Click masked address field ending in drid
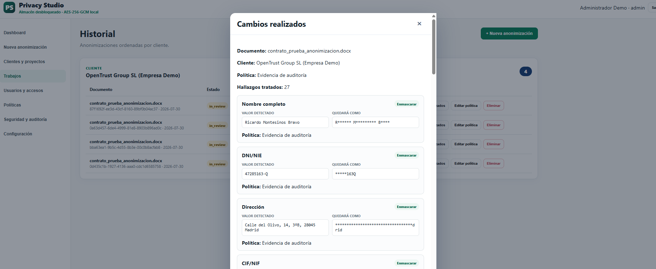The image size is (656, 269). tap(375, 227)
